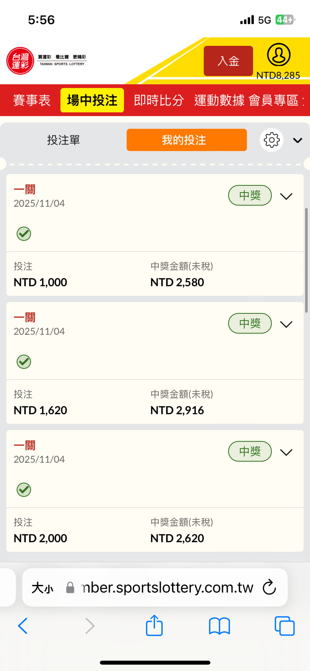Collapse bet slip panel chevron beside gear
Viewport: 310px width, 671px height.
pyautogui.click(x=298, y=140)
